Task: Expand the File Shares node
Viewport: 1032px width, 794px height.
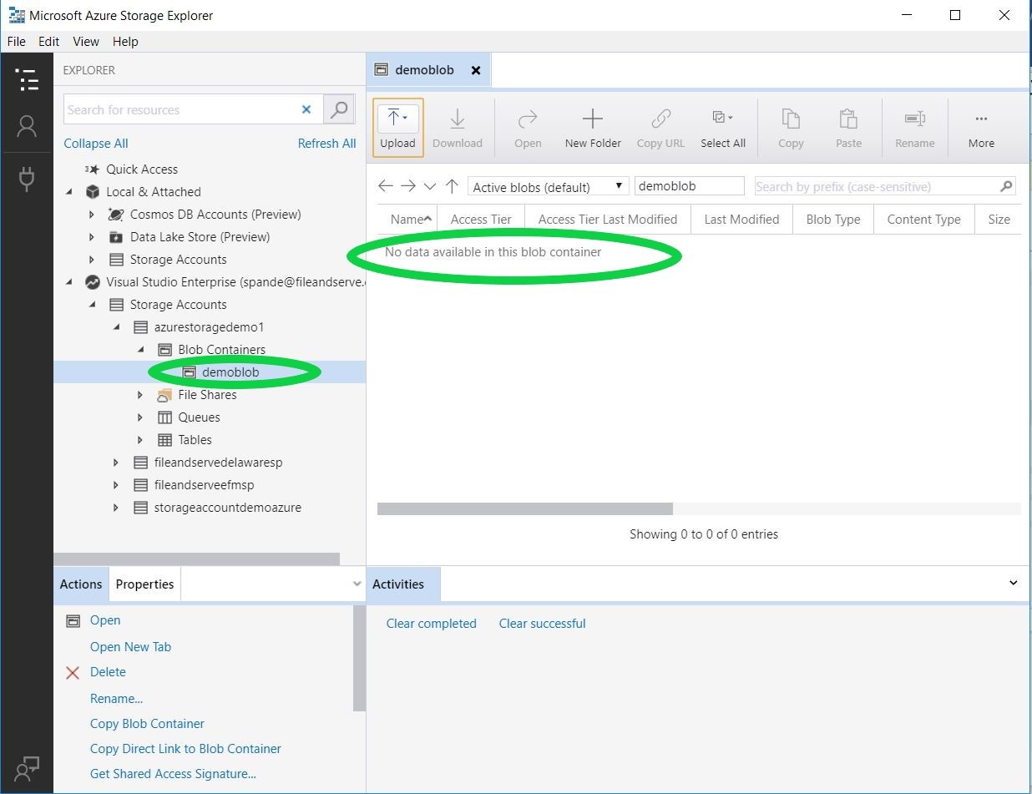Action: (140, 395)
